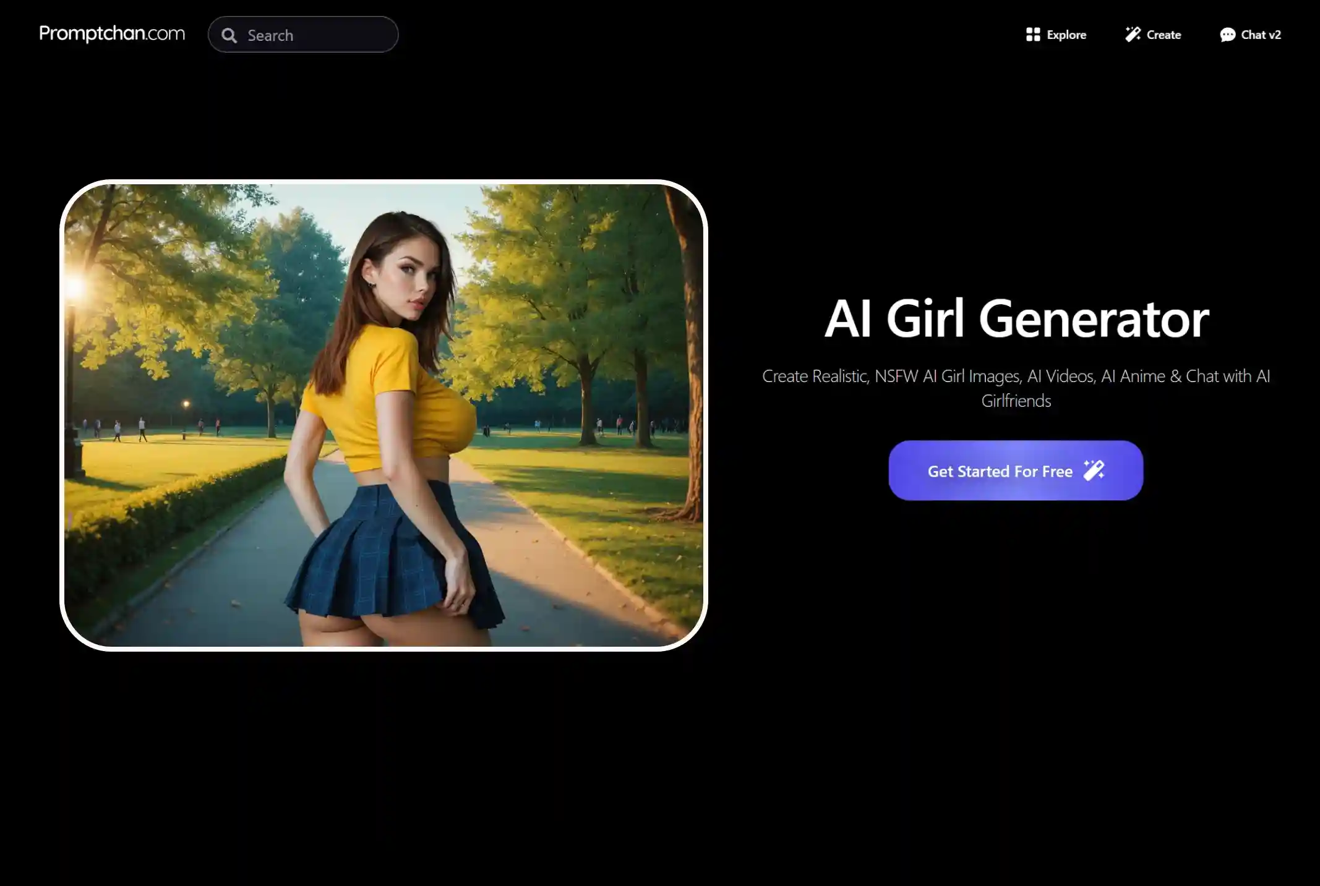Screen dimensions: 1320x886
Task: Open the Explore menu item
Action: pos(1066,35)
